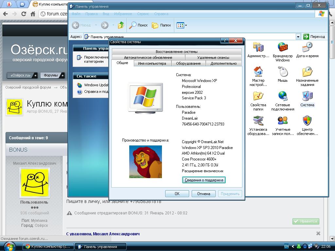This screenshot has width=335, height=251.
Task: Click the EN language indicator in tray
Action: point(287,246)
